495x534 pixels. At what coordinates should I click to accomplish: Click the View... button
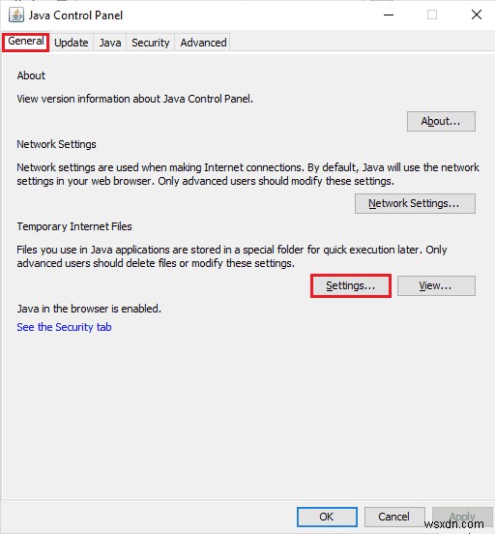(436, 285)
